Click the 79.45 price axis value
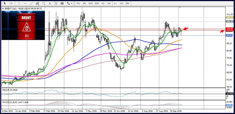The width and height of the screenshot is (235, 114). [x=229, y=58]
